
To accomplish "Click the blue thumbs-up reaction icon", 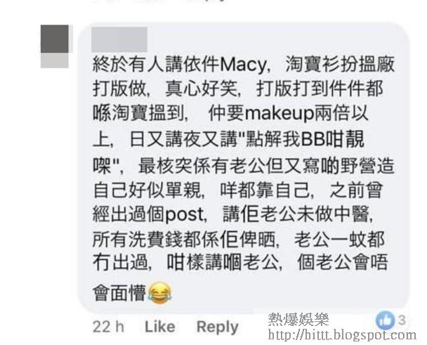I will point(385,320).
